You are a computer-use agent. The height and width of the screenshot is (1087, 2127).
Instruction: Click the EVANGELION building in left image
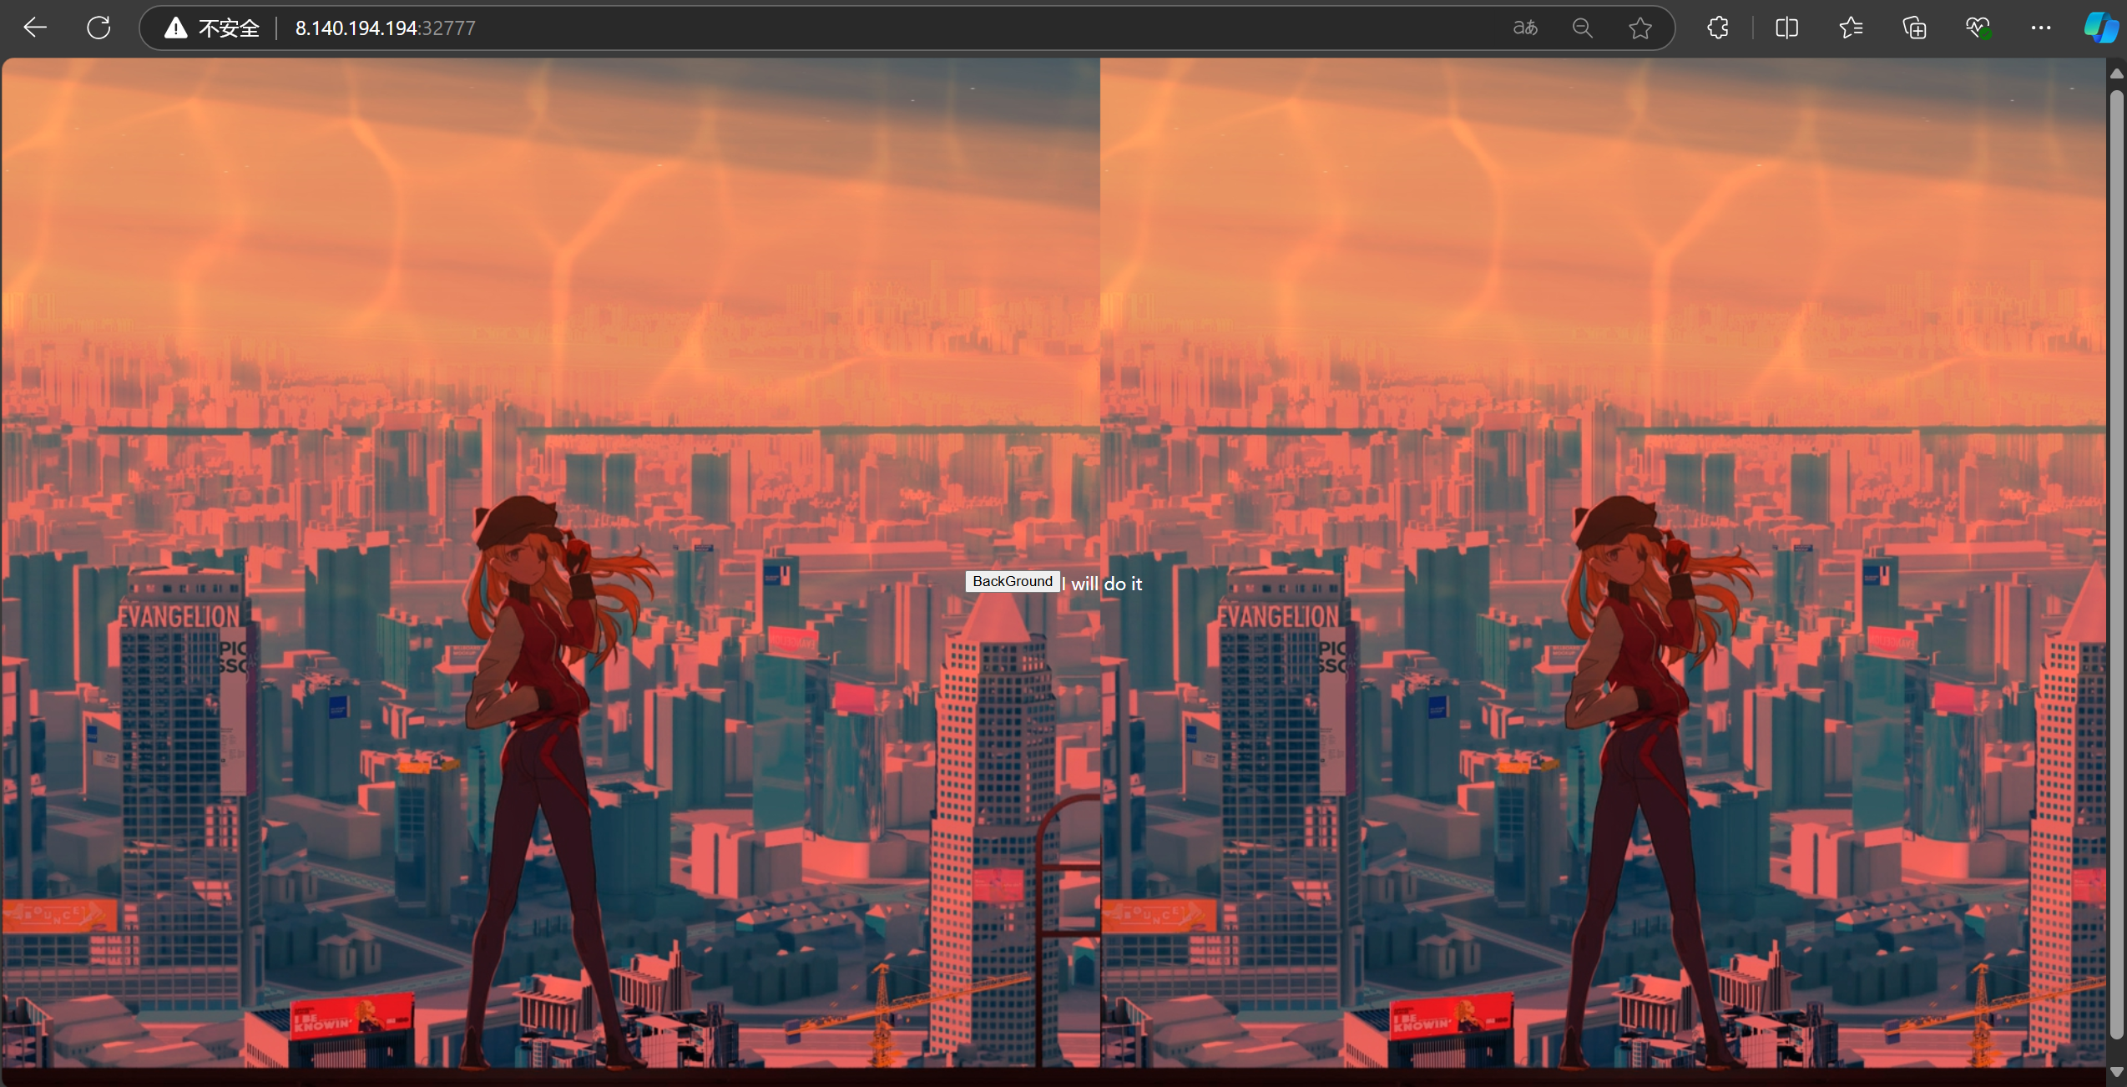click(x=179, y=618)
